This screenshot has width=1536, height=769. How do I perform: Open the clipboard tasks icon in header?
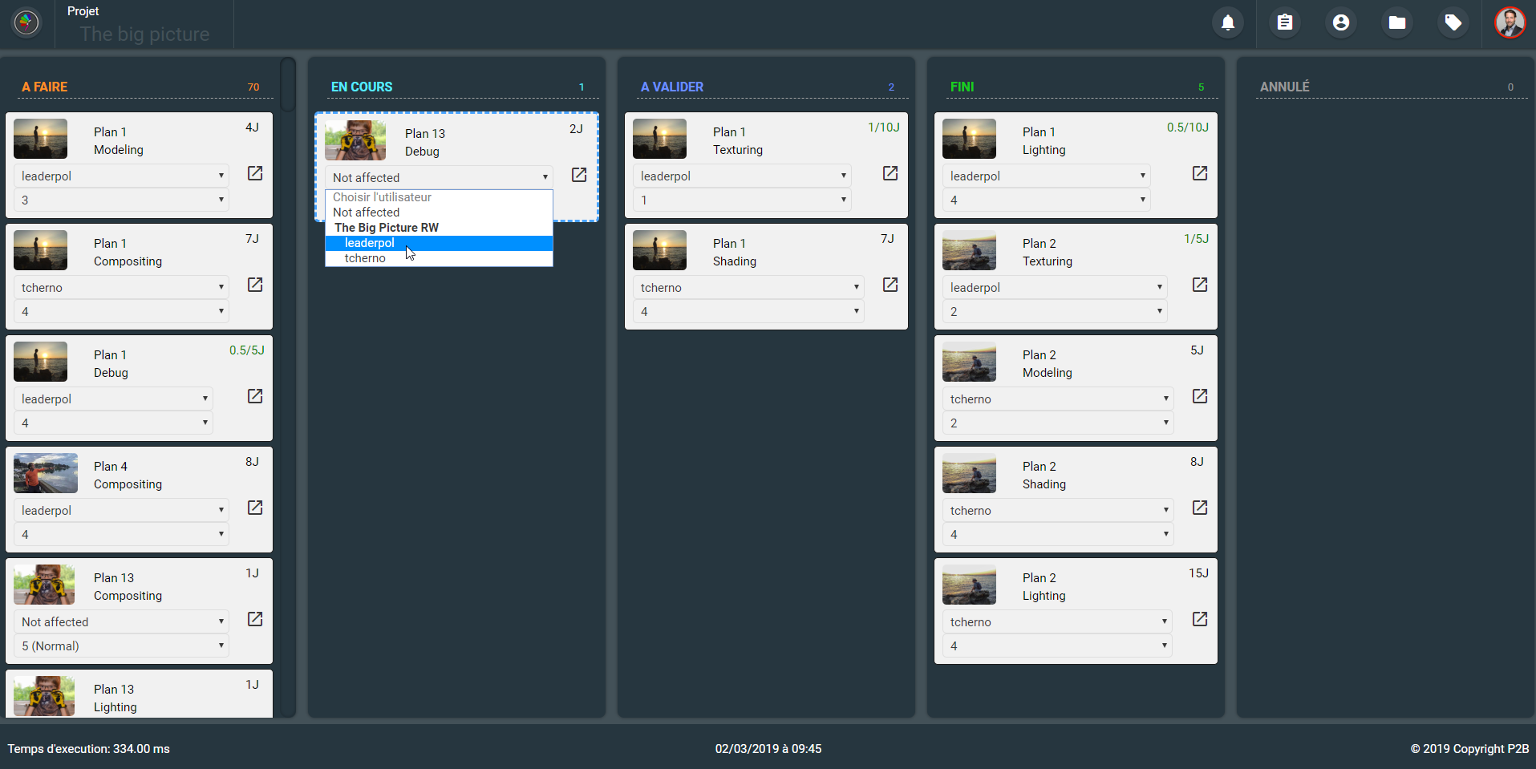coord(1284,22)
